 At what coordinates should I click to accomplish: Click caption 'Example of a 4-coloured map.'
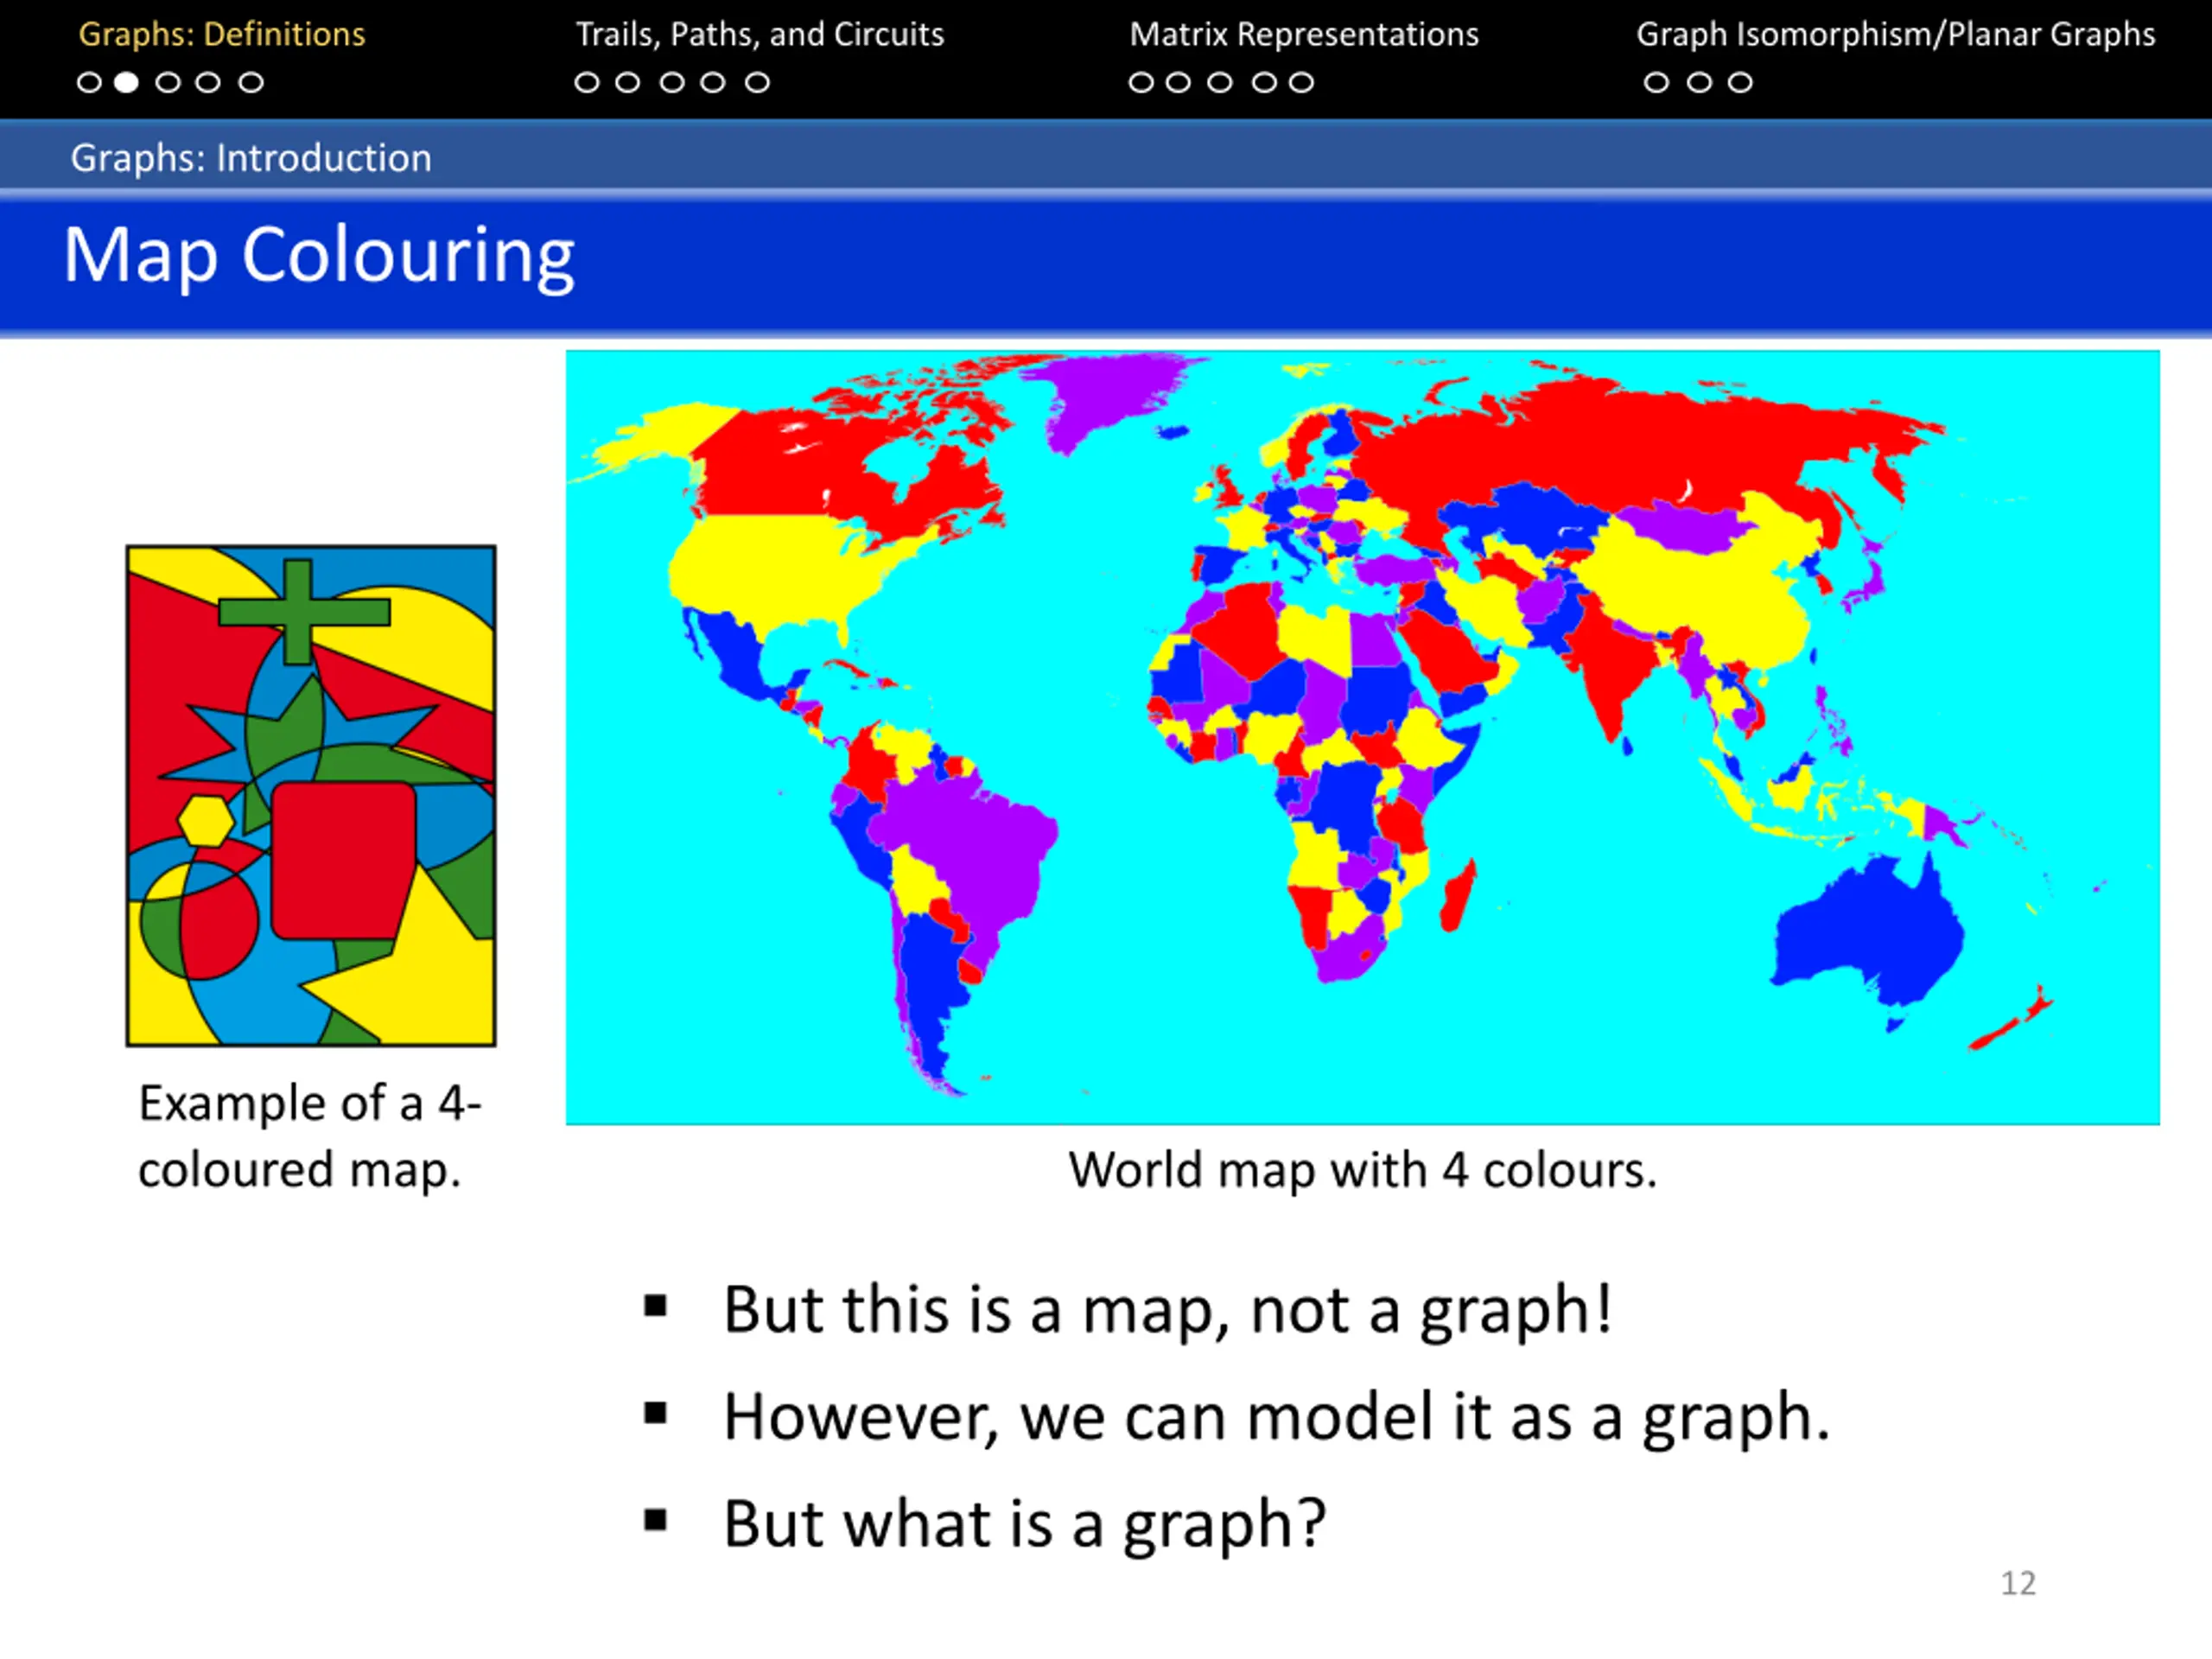tap(310, 1136)
